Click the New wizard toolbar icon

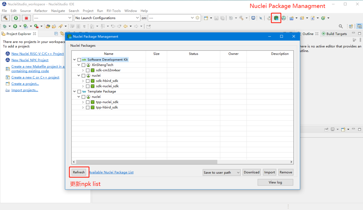[x=206, y=18]
